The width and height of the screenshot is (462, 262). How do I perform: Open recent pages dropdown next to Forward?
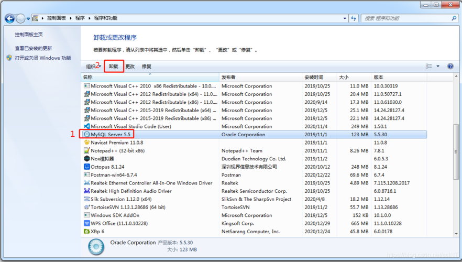[28, 18]
